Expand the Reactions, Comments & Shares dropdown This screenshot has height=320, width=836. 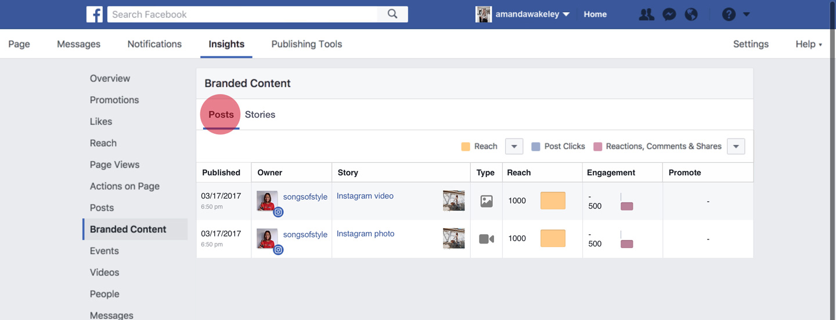coord(736,147)
